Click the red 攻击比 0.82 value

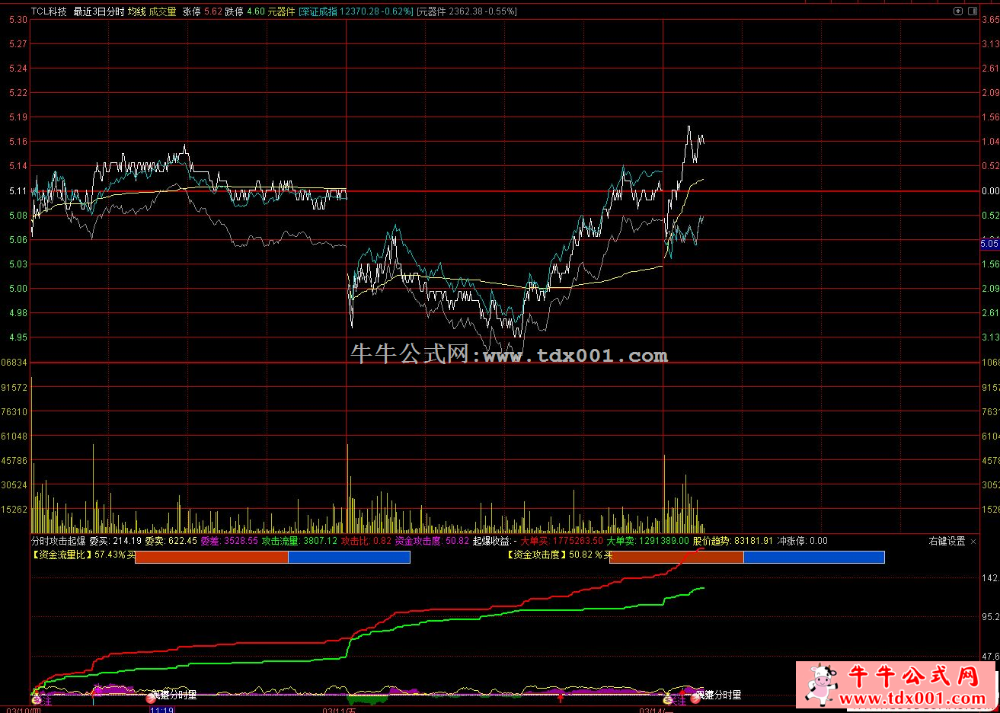coord(366,541)
